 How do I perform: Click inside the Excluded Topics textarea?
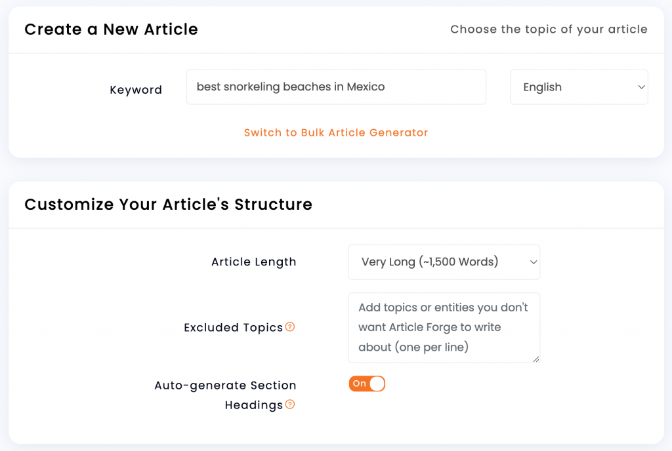click(444, 328)
